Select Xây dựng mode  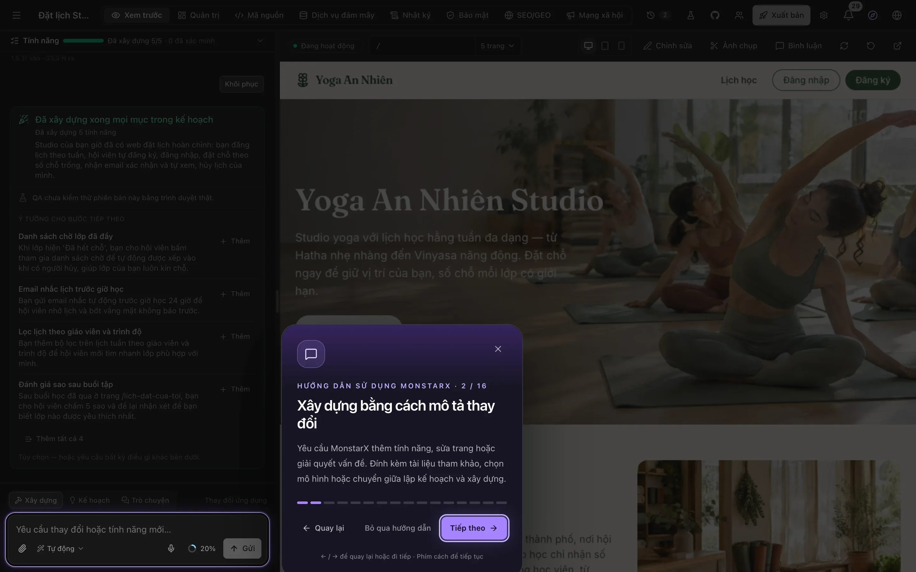[x=36, y=500]
